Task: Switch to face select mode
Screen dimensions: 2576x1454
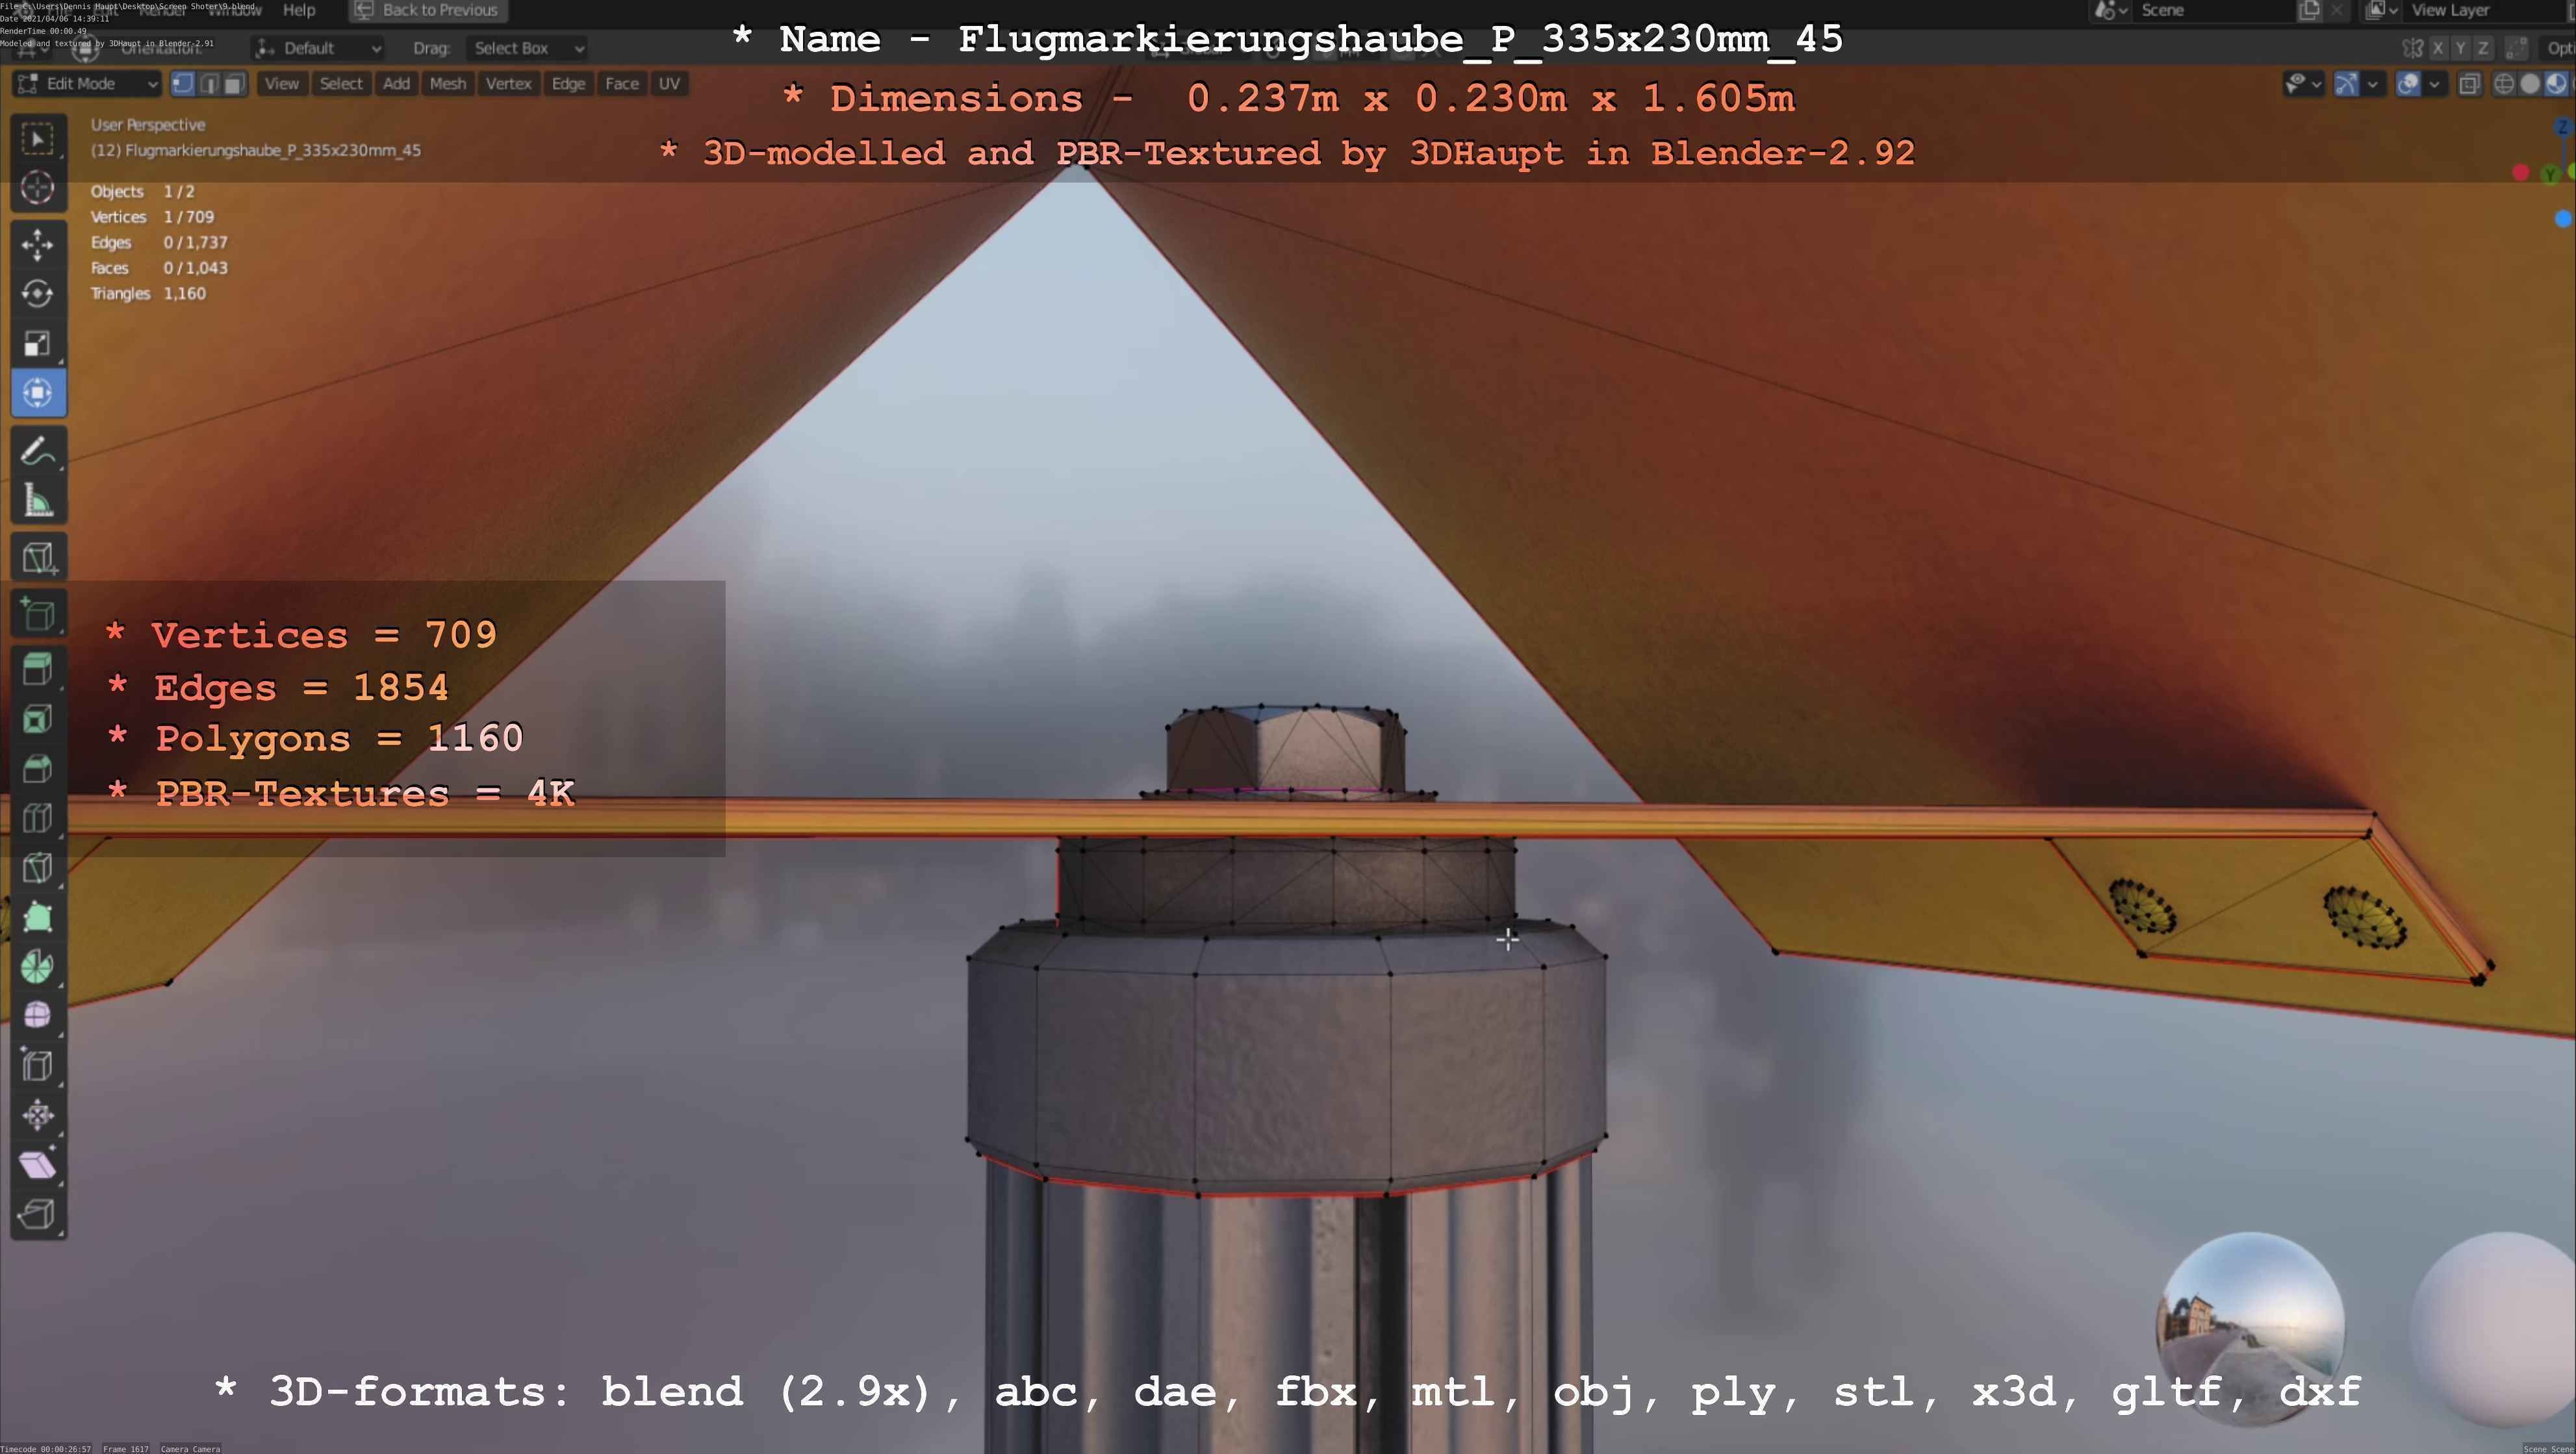Action: tap(234, 84)
